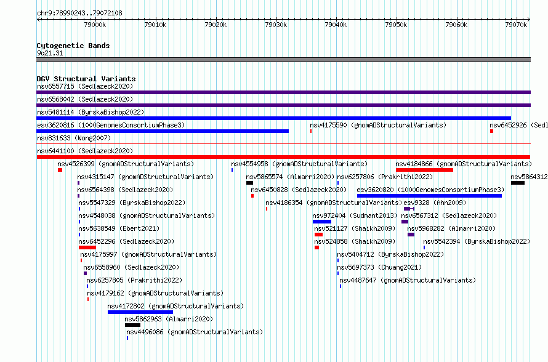Viewport: 548px width, 362px height.
Task: Click nsv6558960 (Sedlazeck2020) label
Action: (131, 267)
